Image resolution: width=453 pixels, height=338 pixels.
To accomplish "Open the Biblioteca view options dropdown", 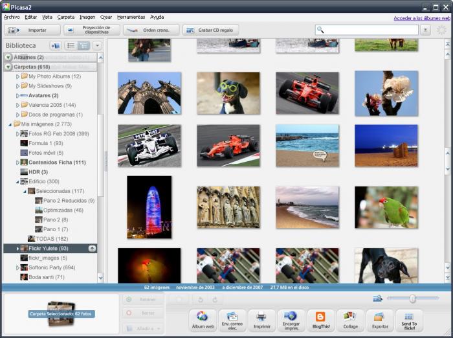I will 97,46.
